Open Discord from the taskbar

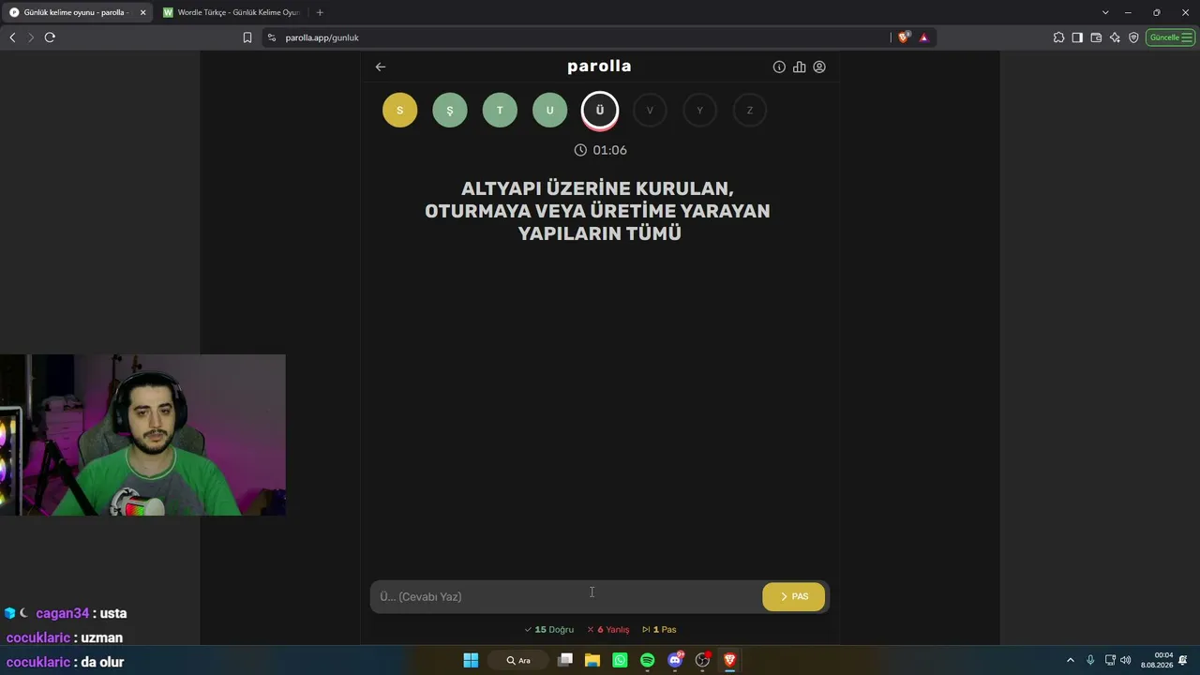coord(675,660)
